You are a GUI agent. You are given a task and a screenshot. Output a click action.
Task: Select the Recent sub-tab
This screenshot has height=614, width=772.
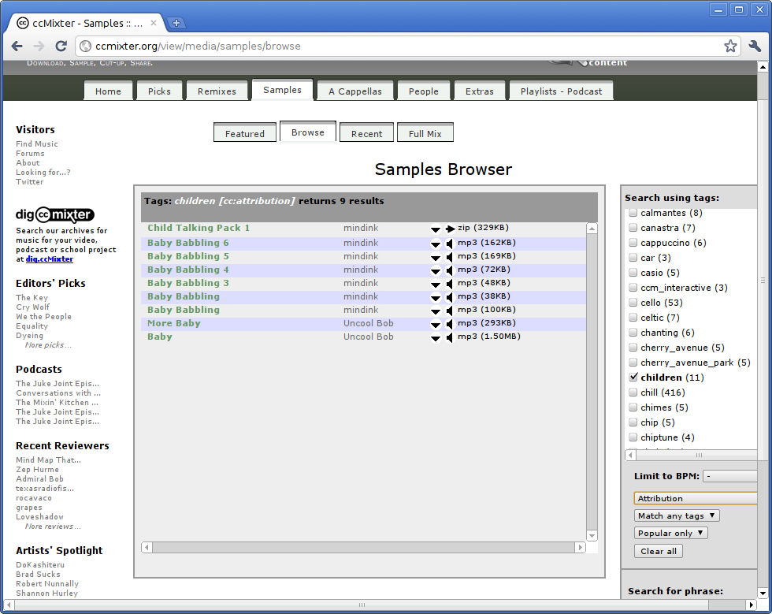pos(367,133)
